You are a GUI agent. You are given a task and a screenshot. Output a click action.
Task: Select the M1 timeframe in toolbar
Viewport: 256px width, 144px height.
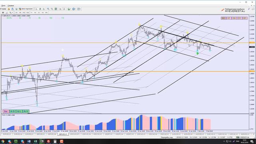point(16,12)
